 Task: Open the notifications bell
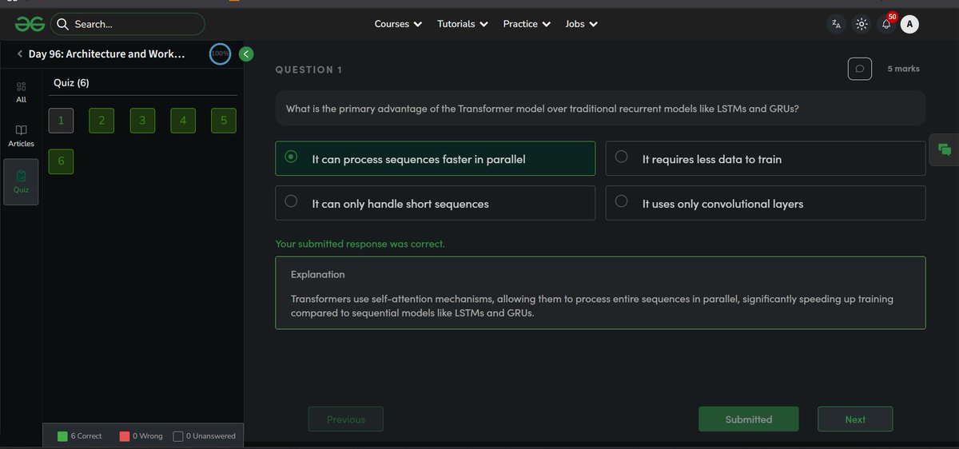tap(886, 24)
